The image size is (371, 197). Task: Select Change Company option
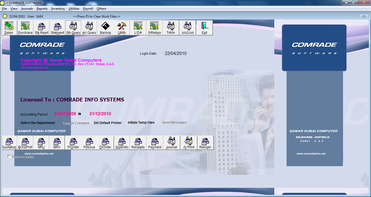tap(76, 123)
